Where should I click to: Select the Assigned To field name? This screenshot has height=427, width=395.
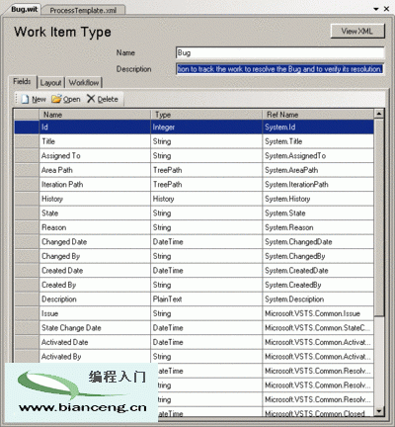coord(95,156)
